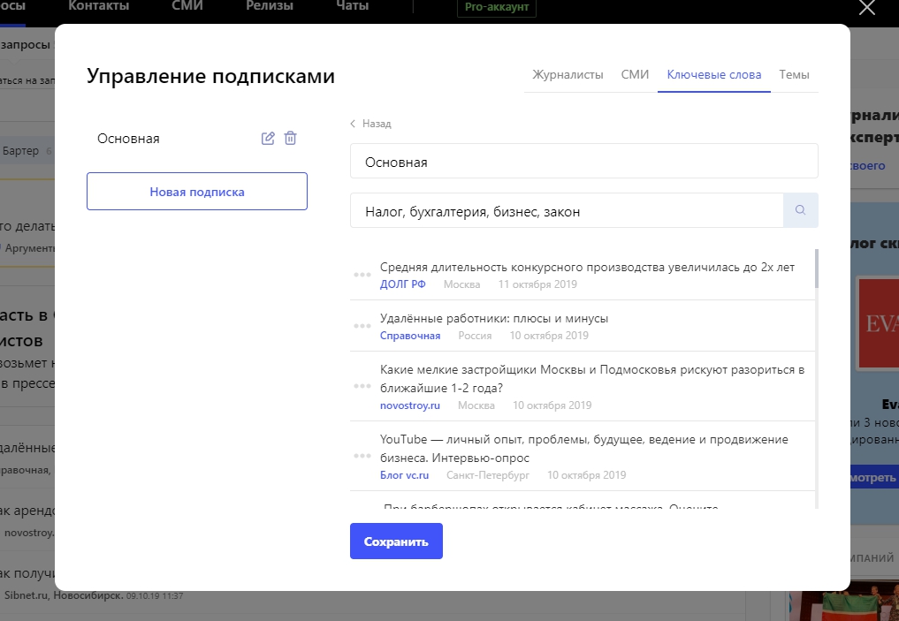Open the СМИ tab in subscriptions

click(635, 75)
